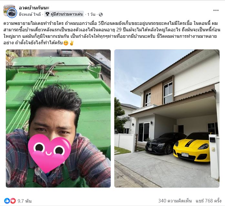The height and width of the screenshot is (206, 225).
Task: Open the group name อวดบ้านกันนะ
Action: [34, 8]
